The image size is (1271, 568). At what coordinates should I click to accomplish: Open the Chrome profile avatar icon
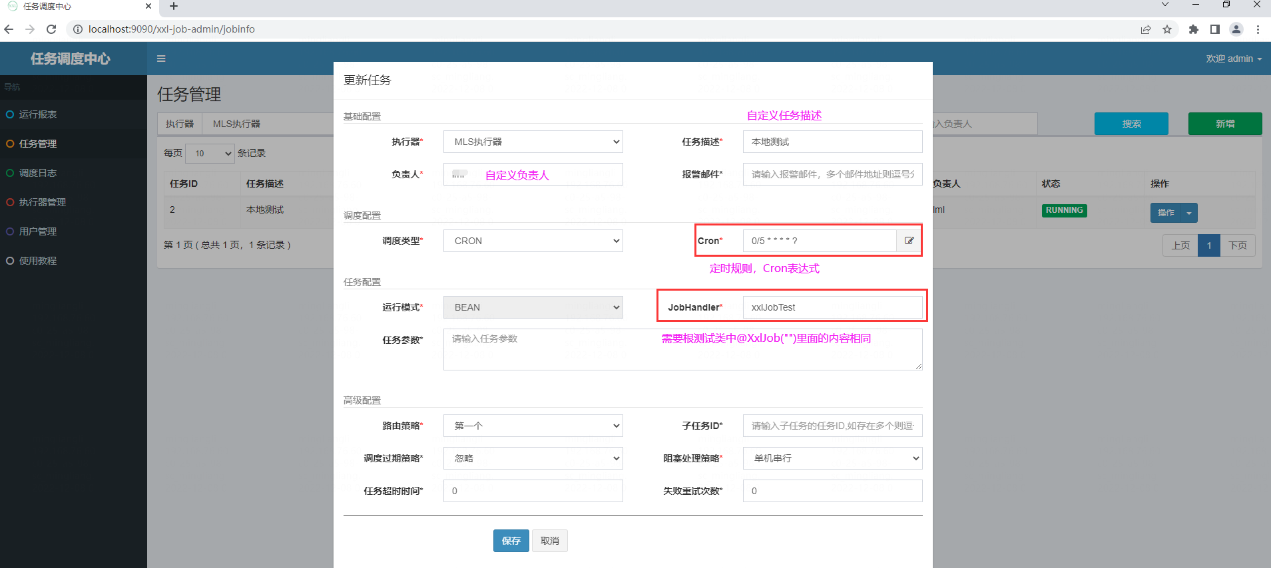tap(1236, 29)
